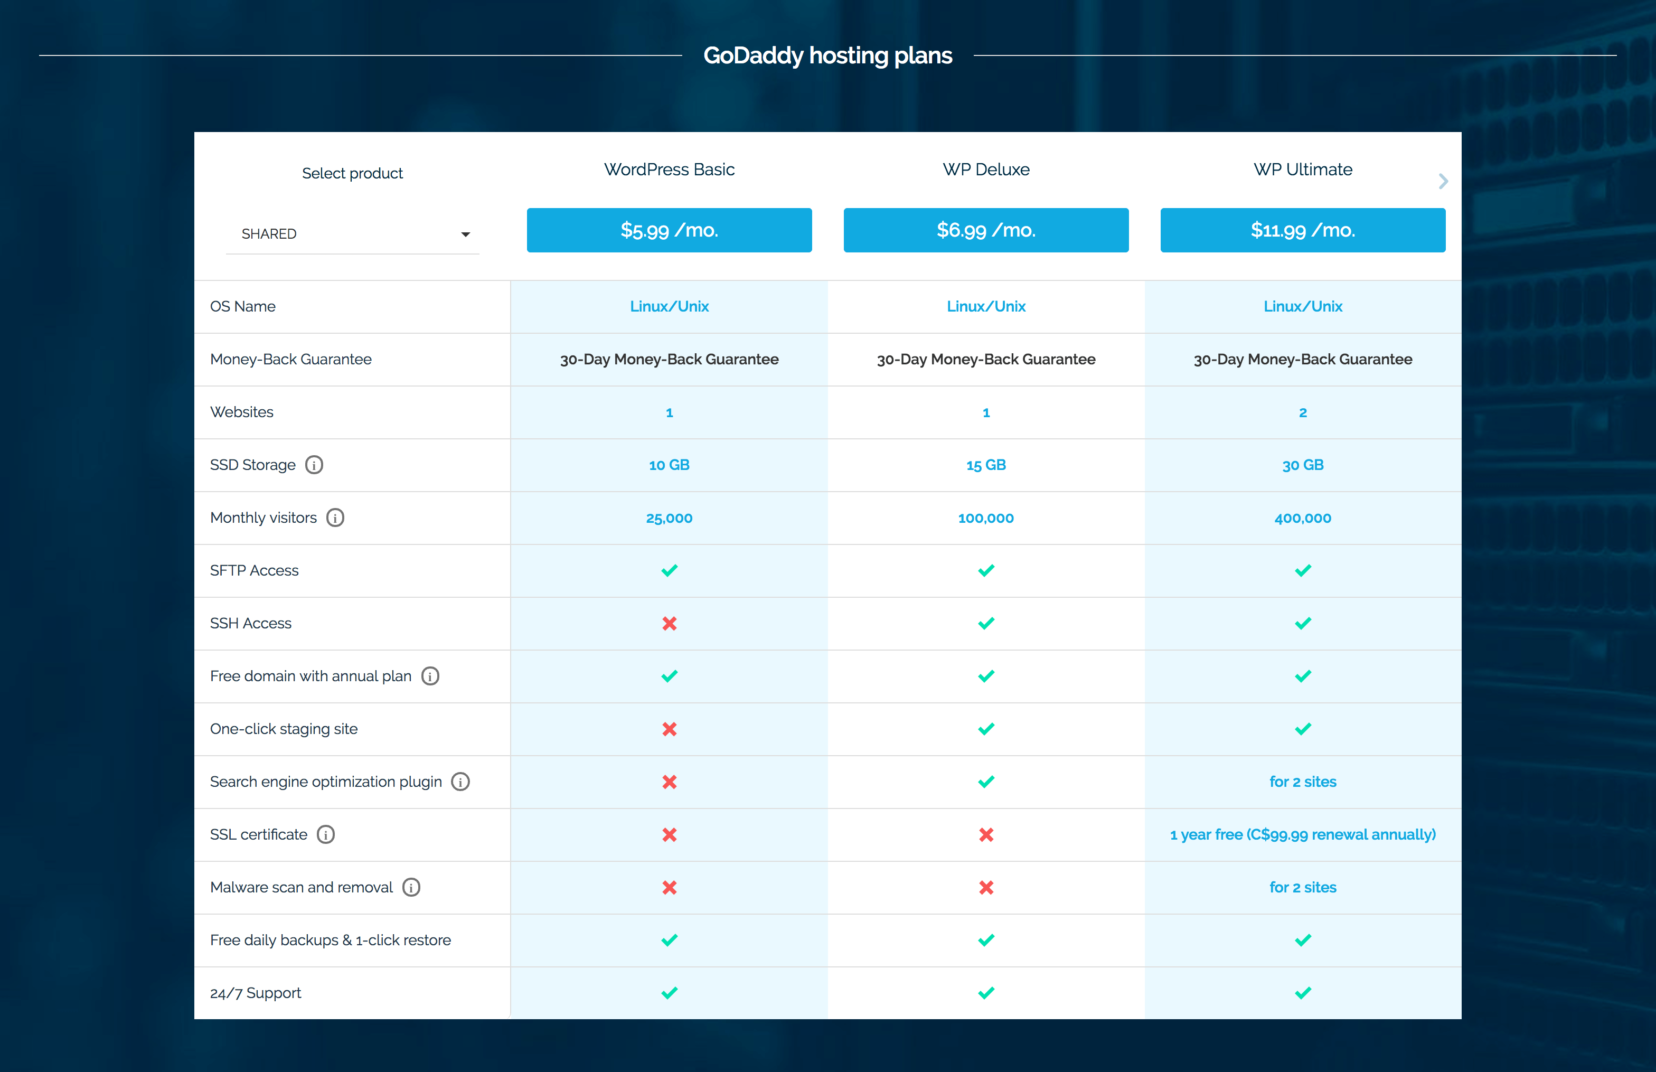
Task: Click the 'for 2 sites' text under WP Ultimate
Action: [x=1303, y=781]
